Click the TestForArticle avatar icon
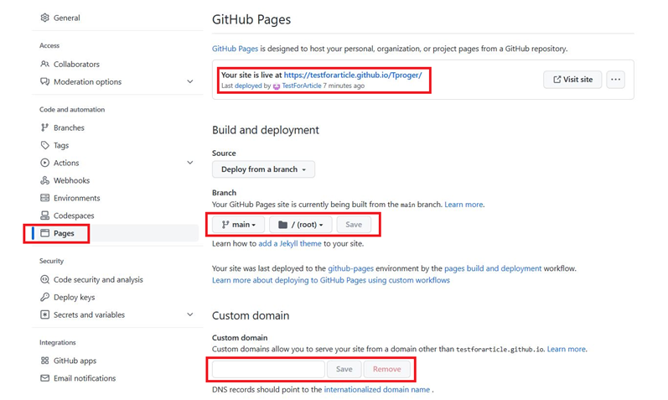Screen dimensions: 668x400 277,86
